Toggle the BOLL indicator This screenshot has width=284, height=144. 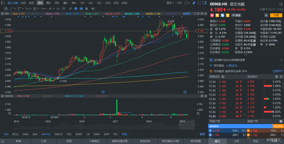16,134
